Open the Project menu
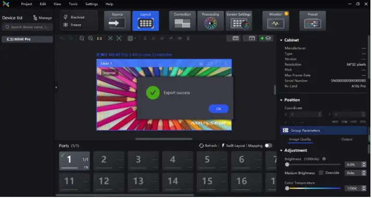This screenshot has width=372, height=198. 27,4
